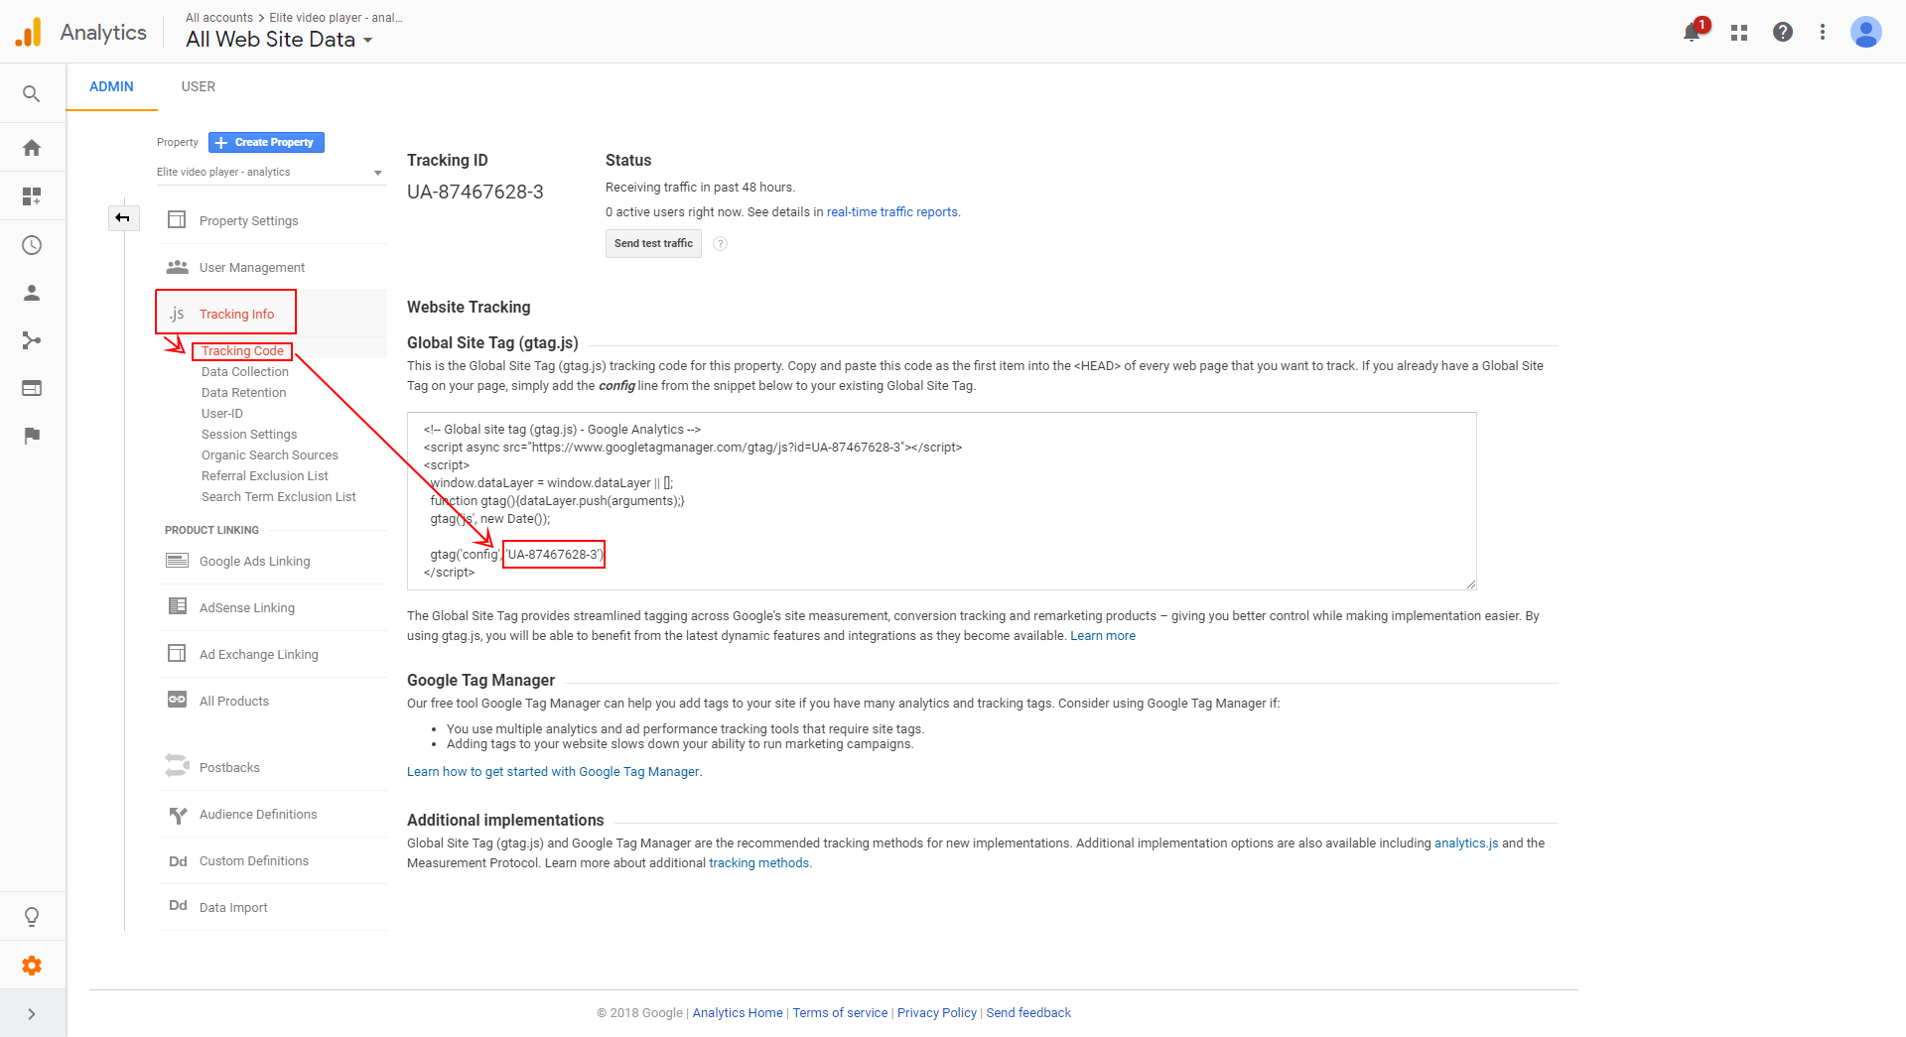This screenshot has width=1906, height=1037.
Task: Click the Tracking ID value UA-87467628-3
Action: 476,193
